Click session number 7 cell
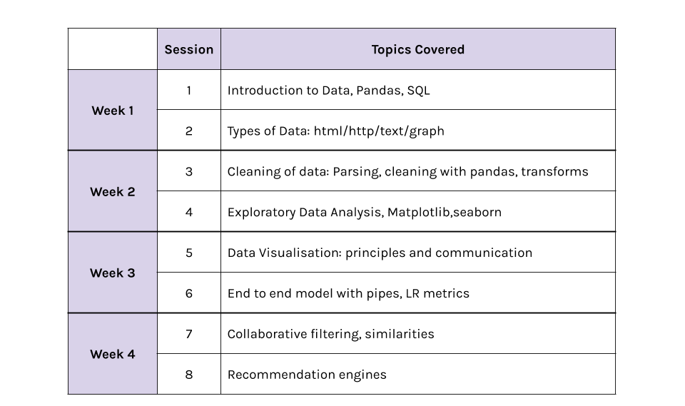The height and width of the screenshot is (406, 685). pos(188,333)
